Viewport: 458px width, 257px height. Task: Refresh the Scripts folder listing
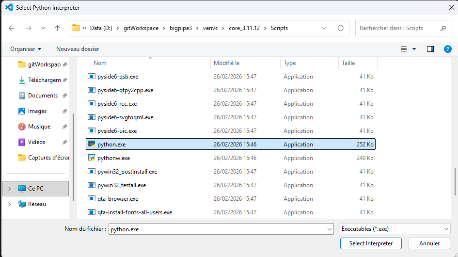click(x=341, y=28)
